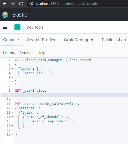Image resolution: width=128 pixels, height=144 pixels.
Task: Open console History
Action: click(9, 53)
